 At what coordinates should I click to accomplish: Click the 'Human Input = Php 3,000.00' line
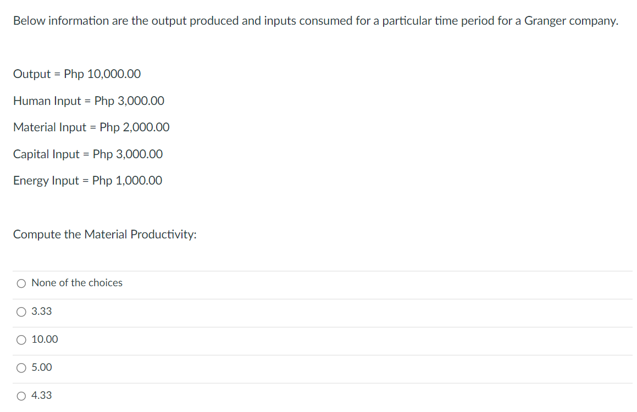[x=88, y=101]
